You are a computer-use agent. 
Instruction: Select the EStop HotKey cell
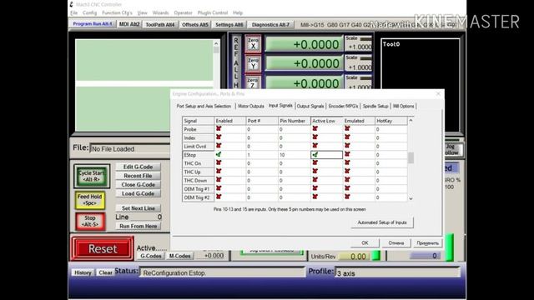(391, 155)
